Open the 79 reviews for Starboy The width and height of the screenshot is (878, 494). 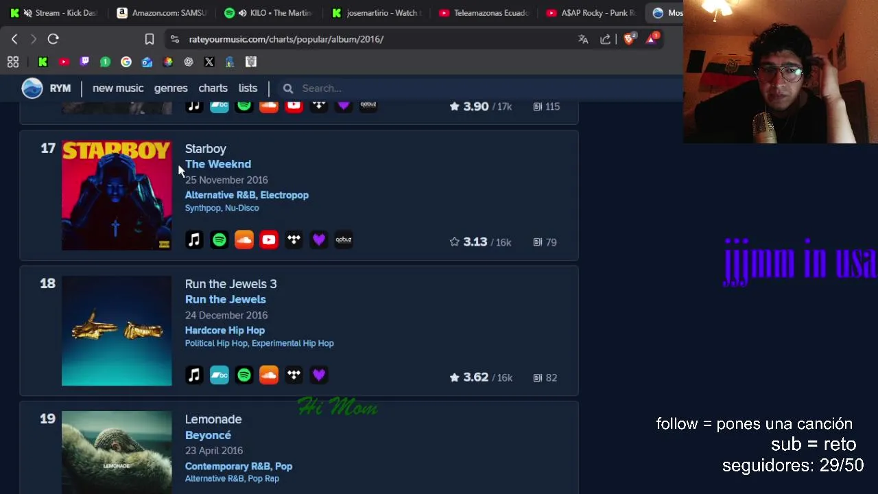point(545,242)
